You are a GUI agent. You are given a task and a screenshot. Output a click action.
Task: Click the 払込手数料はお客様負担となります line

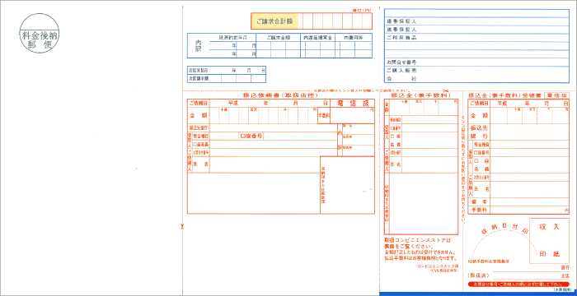point(420,258)
